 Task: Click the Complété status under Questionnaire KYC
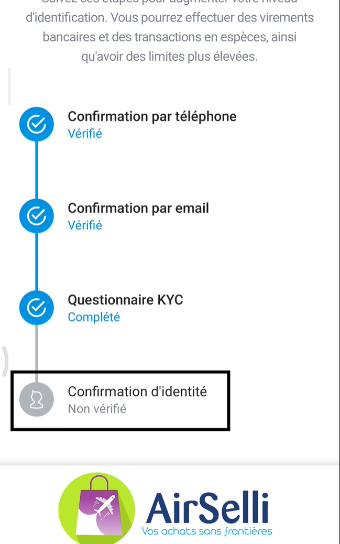click(94, 317)
